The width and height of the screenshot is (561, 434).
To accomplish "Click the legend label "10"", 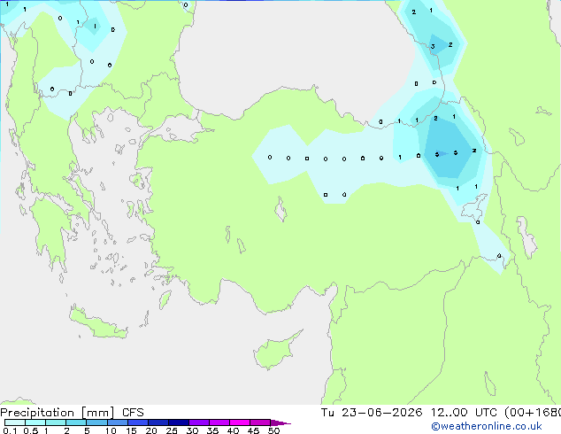I will 111,430.
